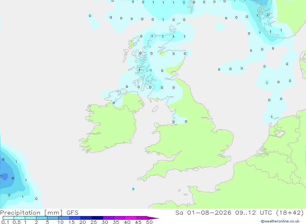The width and height of the screenshot is (306, 224).
Task: Click legend scale label '0.1'
Action: point(5,222)
